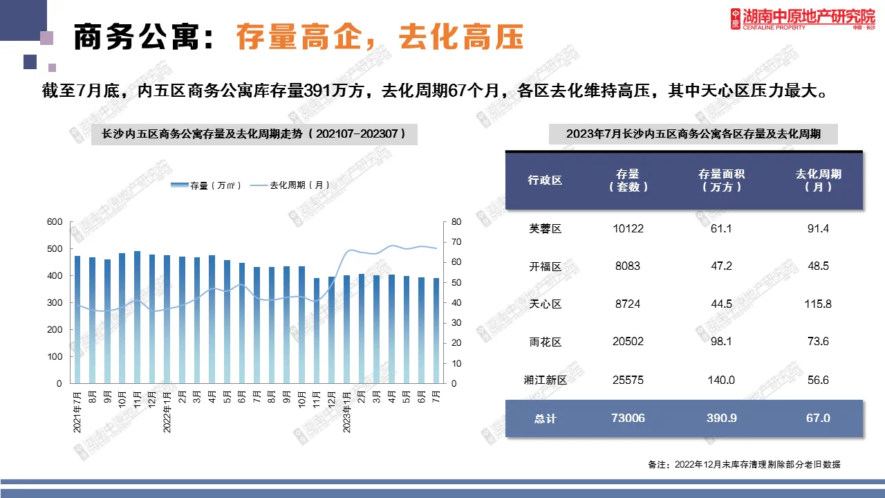Select the 芙蓉区 row label
The height and width of the screenshot is (498, 885).
[x=545, y=228]
